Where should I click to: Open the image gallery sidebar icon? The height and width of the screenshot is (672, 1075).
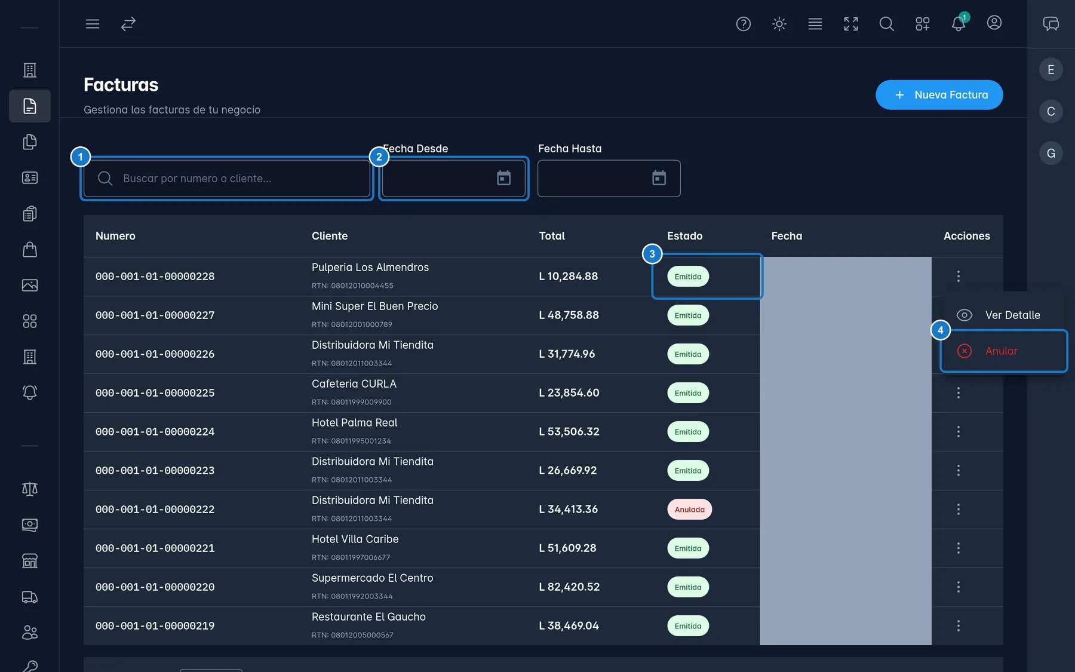click(30, 285)
